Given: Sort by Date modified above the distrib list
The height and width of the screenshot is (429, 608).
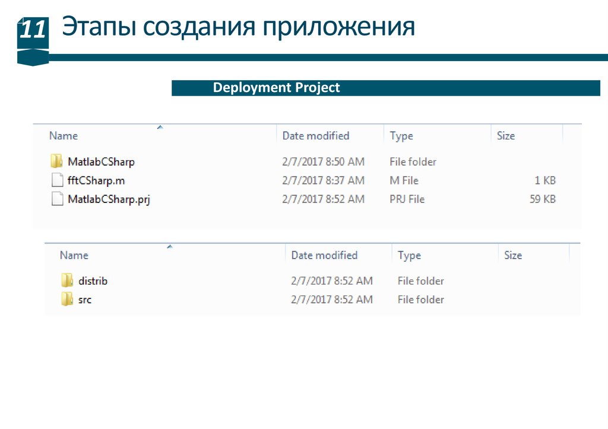Looking at the screenshot, I should [324, 255].
